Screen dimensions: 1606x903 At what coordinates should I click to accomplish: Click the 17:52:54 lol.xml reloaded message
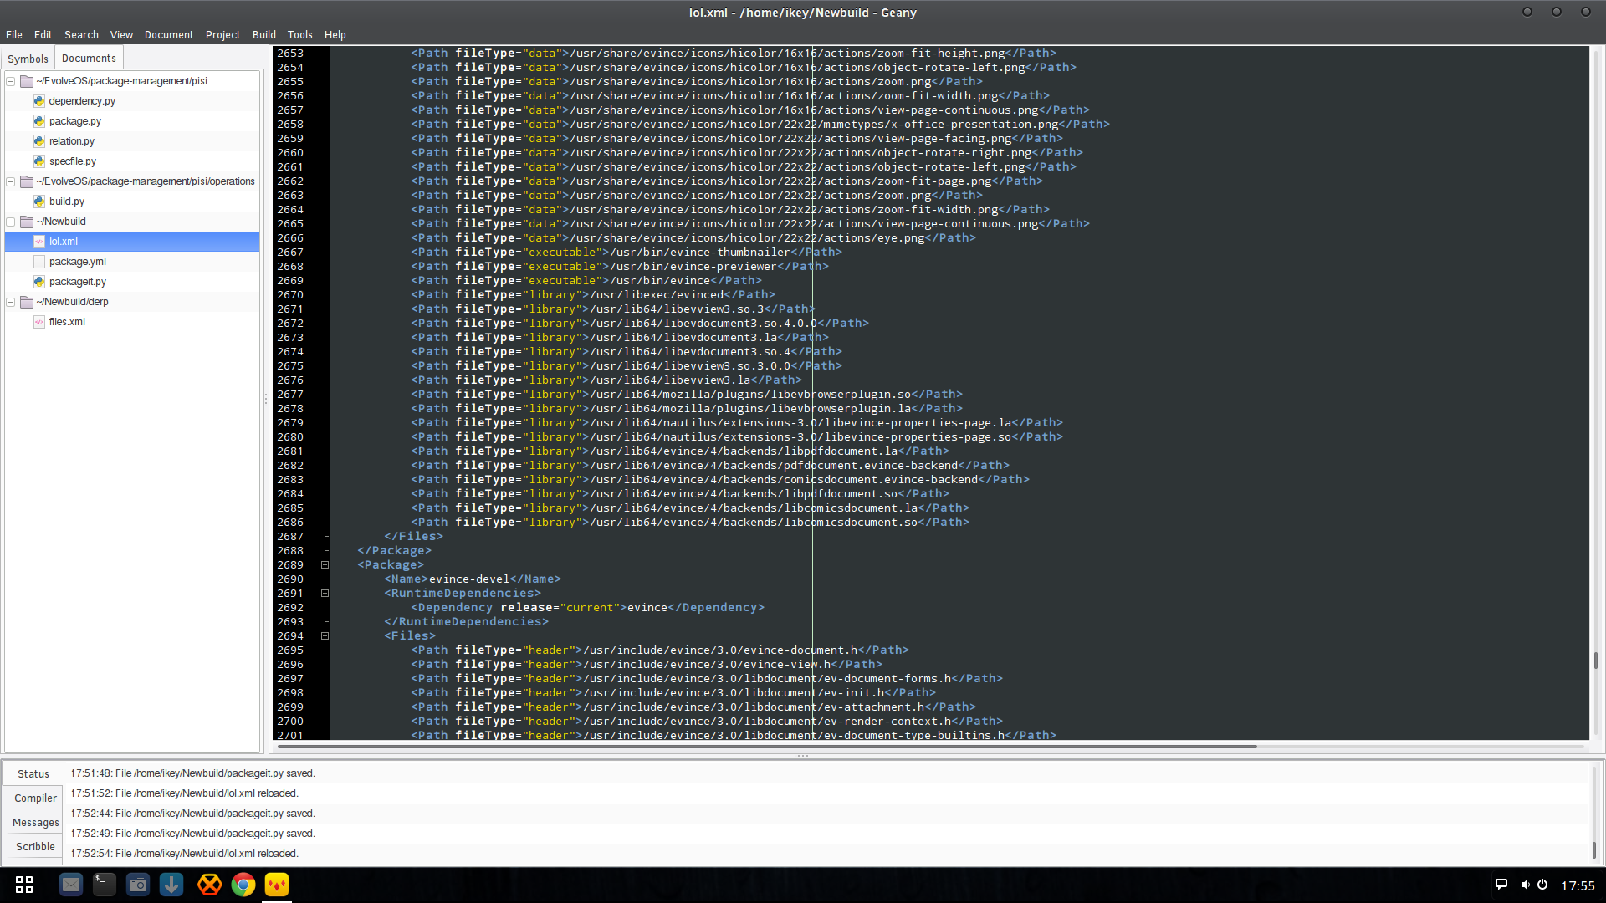click(184, 854)
